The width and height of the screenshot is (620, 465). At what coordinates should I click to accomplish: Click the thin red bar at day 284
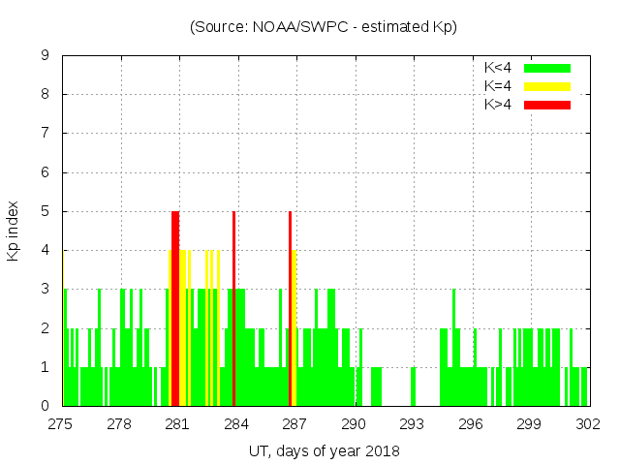click(x=234, y=308)
